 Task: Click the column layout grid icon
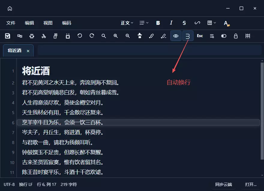point(248,36)
